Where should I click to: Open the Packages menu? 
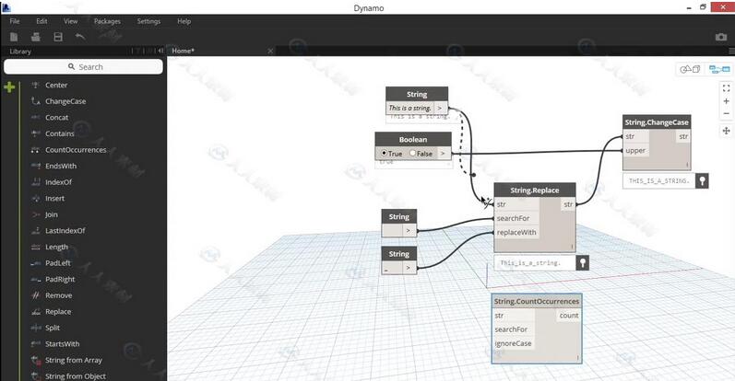[107, 20]
